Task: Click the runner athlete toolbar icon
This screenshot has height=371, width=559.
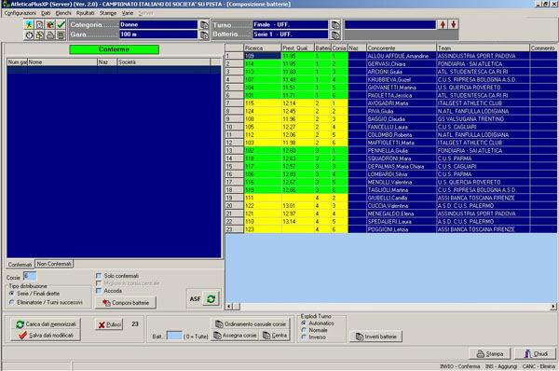Action: tap(29, 24)
